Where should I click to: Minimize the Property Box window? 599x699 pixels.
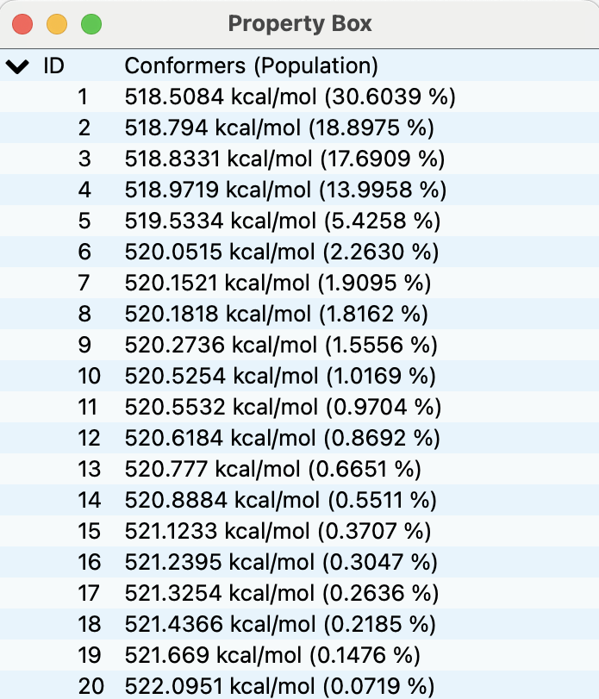coord(57,24)
